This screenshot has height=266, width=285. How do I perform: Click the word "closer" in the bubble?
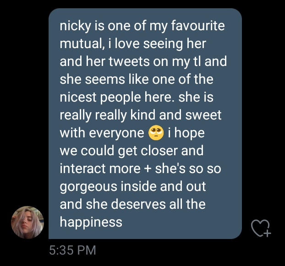[x=159, y=151]
